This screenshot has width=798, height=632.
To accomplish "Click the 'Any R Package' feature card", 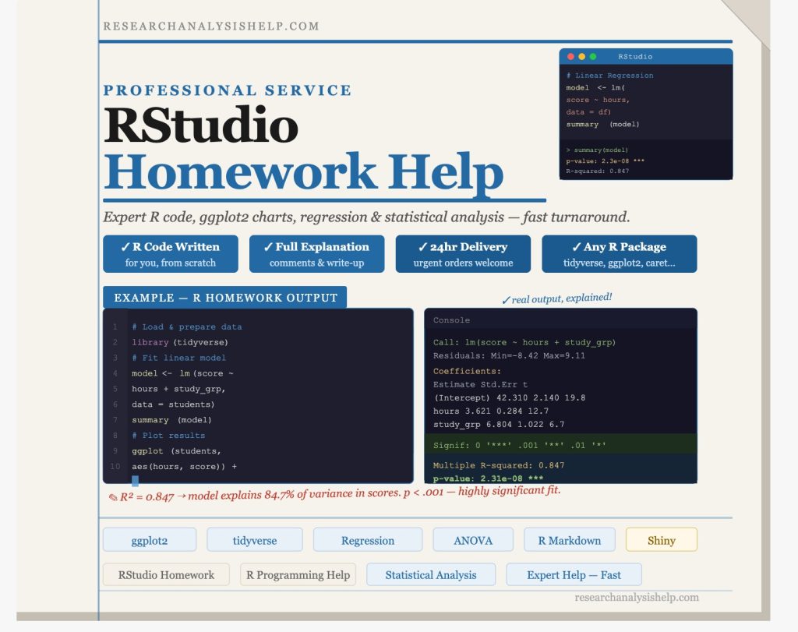I will pos(620,254).
